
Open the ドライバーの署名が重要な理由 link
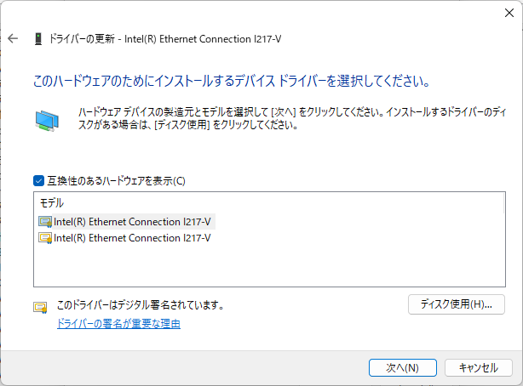click(118, 324)
